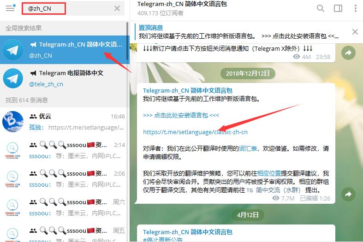
Task: Open sssoou result from 周五
Action: [x=63, y=232]
